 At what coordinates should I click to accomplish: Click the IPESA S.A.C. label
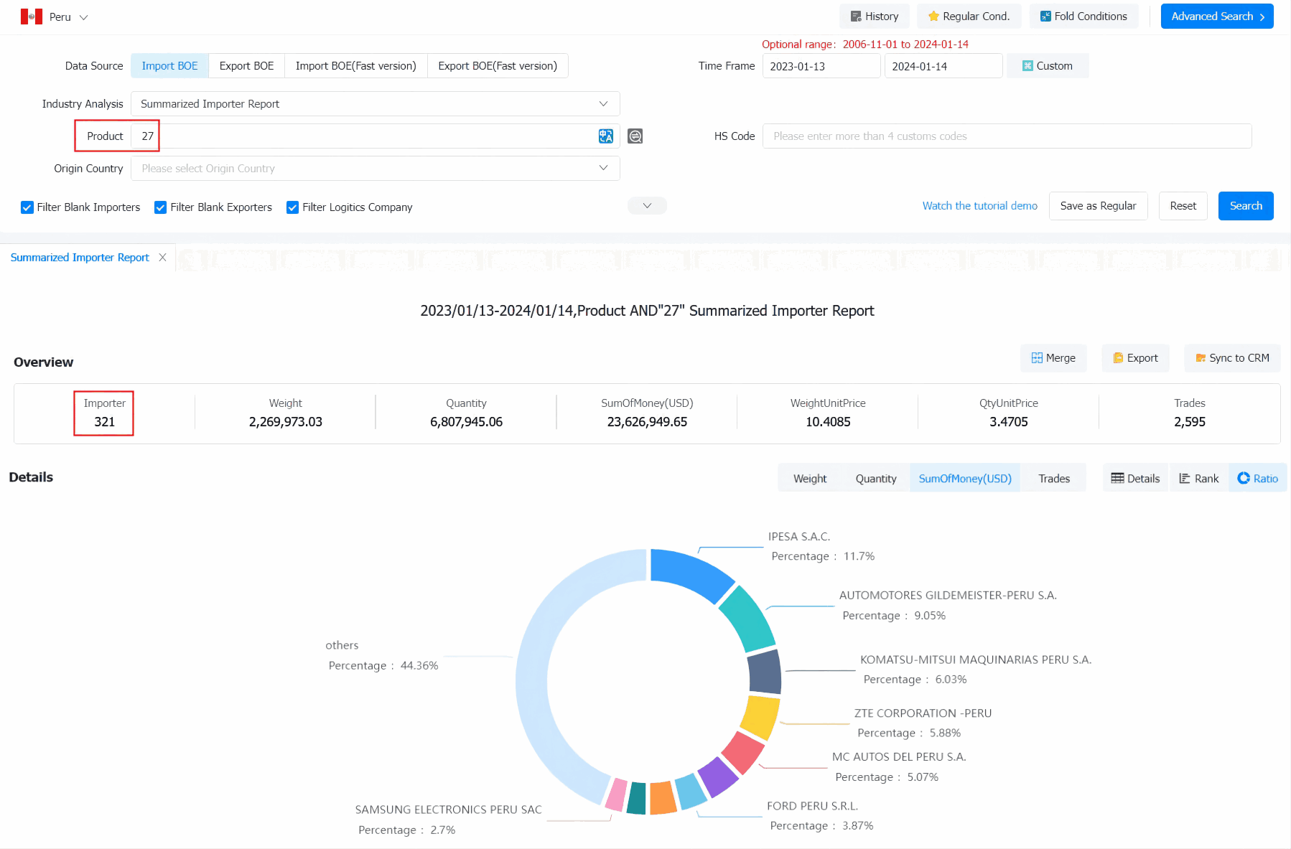pyautogui.click(x=798, y=537)
